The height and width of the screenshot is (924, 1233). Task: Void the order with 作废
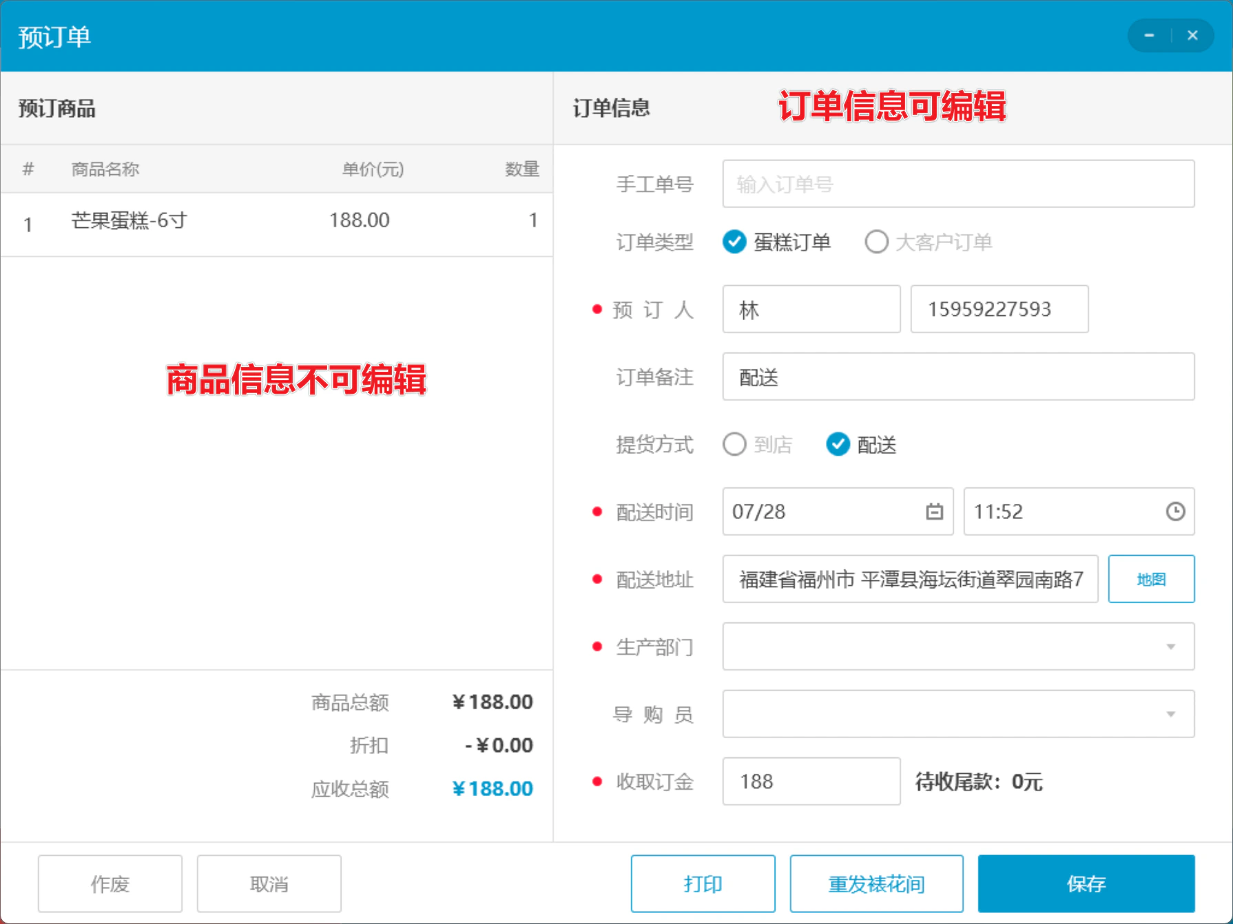(x=110, y=883)
